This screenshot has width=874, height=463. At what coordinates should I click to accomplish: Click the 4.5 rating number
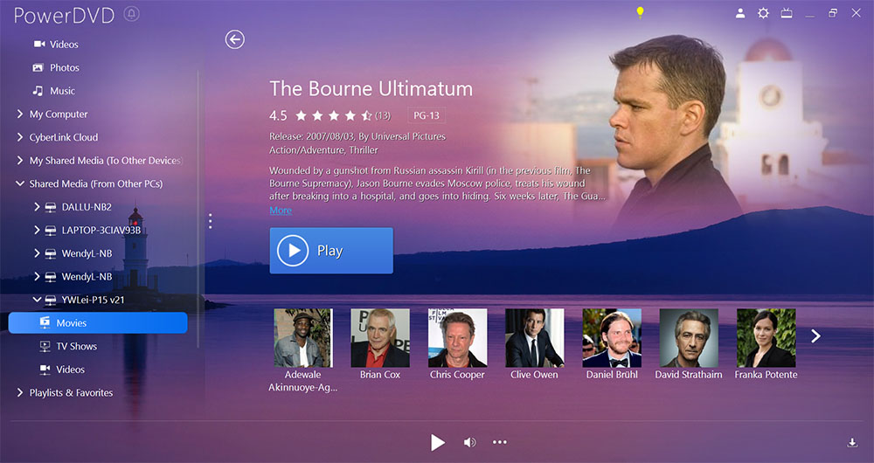[x=278, y=115]
